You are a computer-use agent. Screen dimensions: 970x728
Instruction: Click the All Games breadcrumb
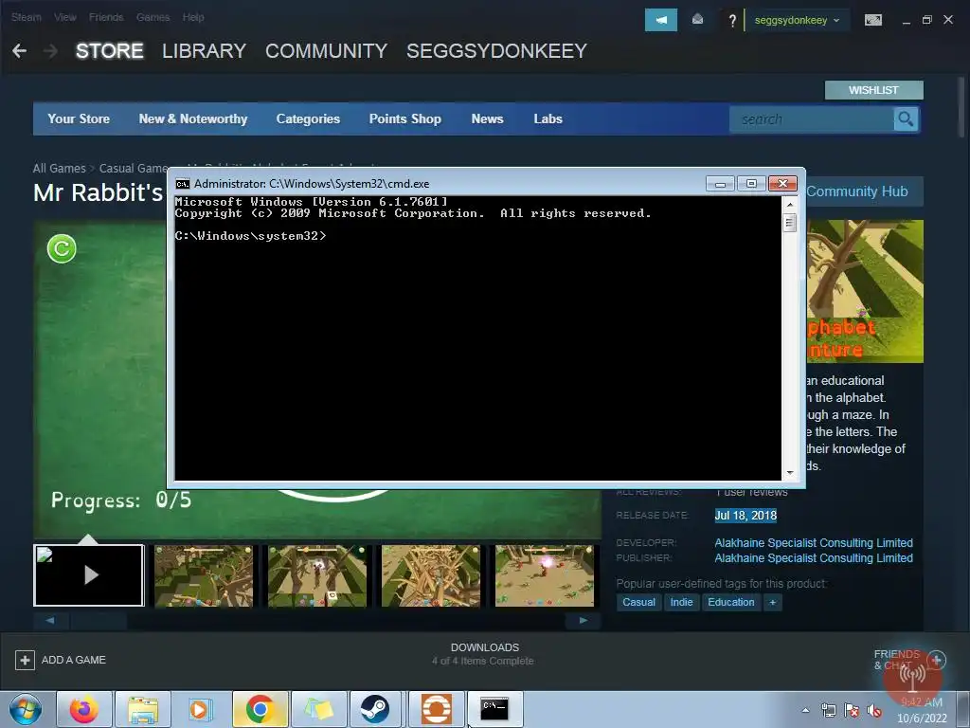point(60,169)
